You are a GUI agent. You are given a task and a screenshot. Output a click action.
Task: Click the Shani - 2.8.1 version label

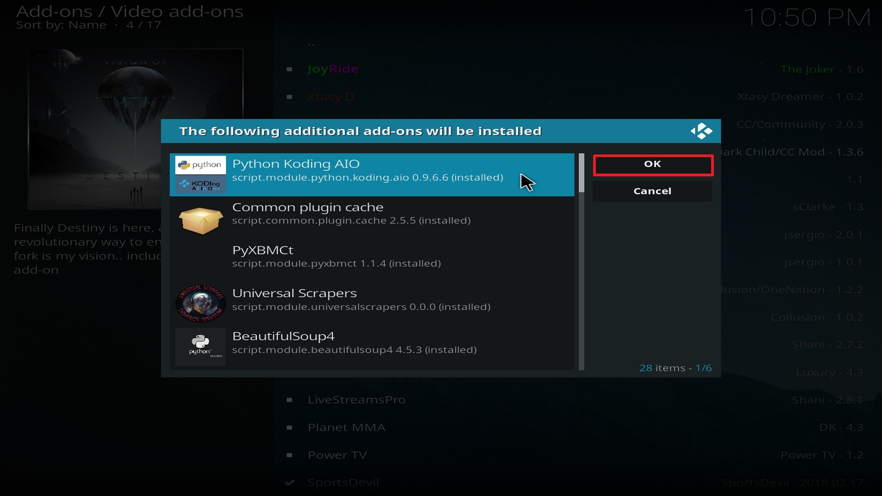pyautogui.click(x=828, y=400)
